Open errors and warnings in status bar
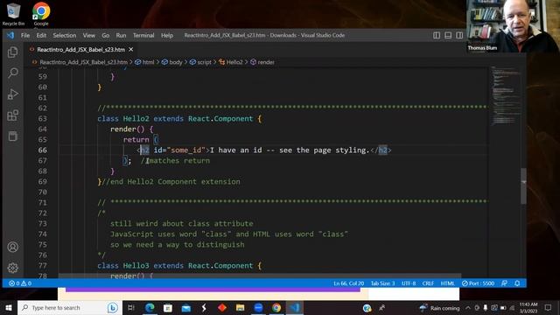Image resolution: width=560 pixels, height=315 pixels. click(20, 283)
